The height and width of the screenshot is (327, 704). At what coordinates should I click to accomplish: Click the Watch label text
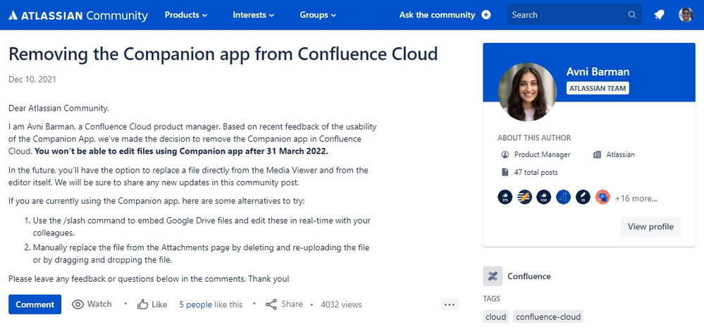click(99, 304)
